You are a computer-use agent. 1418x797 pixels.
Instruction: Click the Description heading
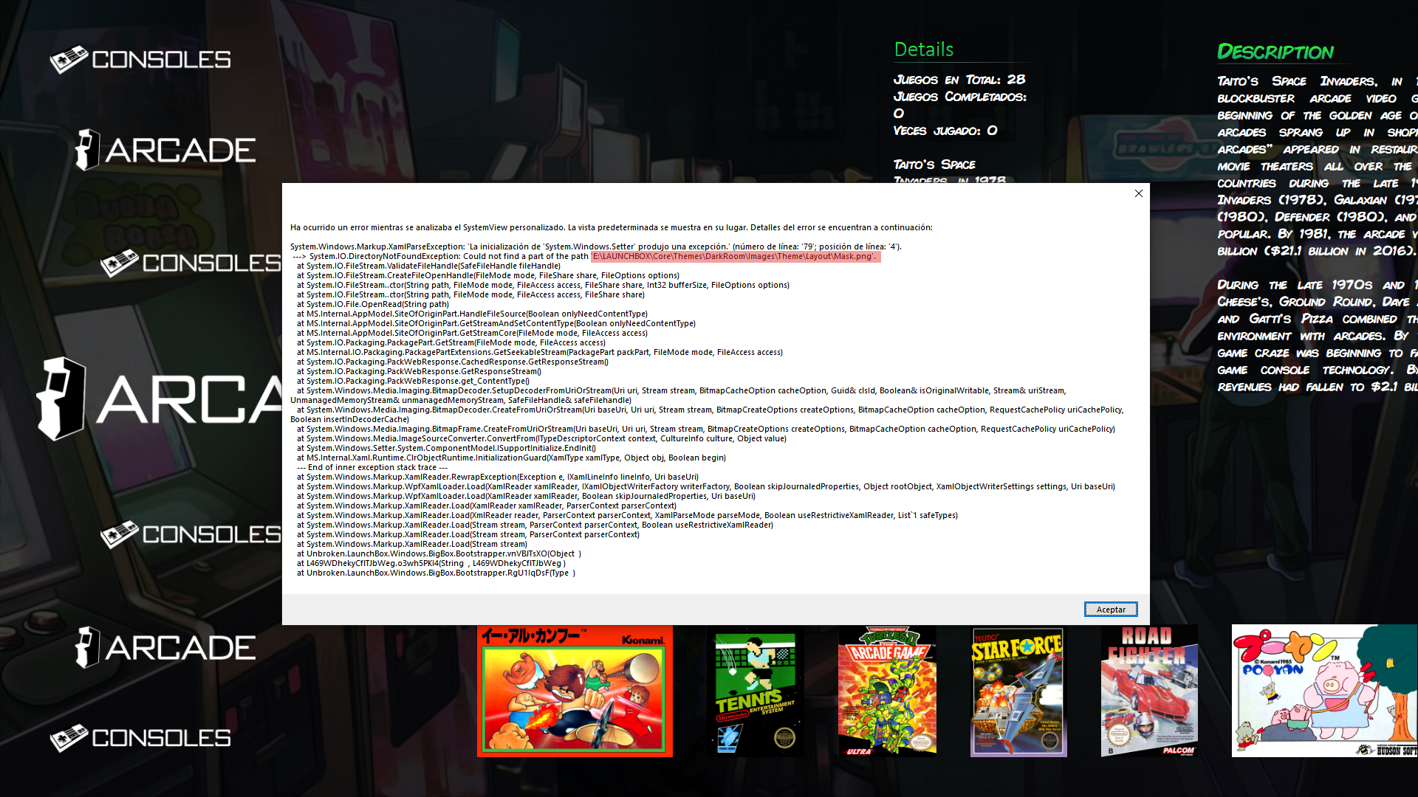coord(1275,52)
